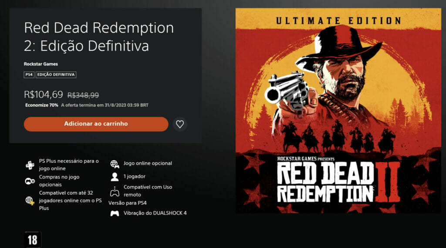Click the Red Dead Redemption 2 title heading
This screenshot has width=446, height=248.
[x=99, y=36]
